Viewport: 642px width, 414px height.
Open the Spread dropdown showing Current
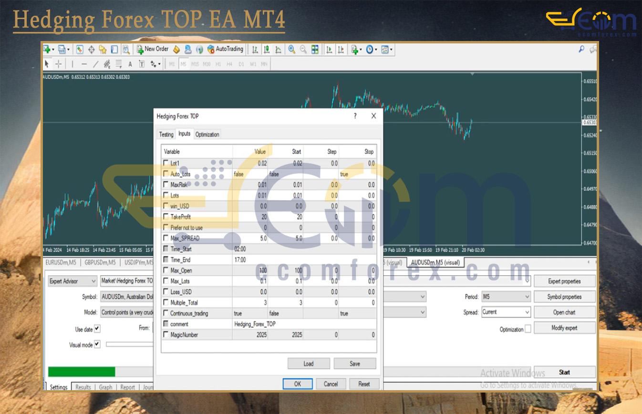coord(506,312)
